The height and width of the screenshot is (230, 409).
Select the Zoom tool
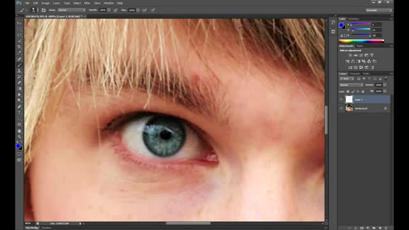pyautogui.click(x=19, y=137)
